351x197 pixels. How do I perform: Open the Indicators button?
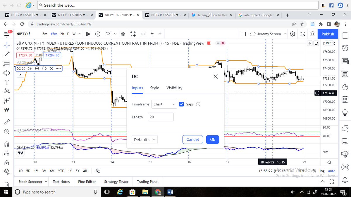coord(108,34)
